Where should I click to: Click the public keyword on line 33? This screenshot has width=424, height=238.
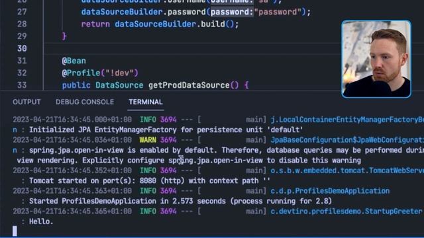tap(76, 85)
